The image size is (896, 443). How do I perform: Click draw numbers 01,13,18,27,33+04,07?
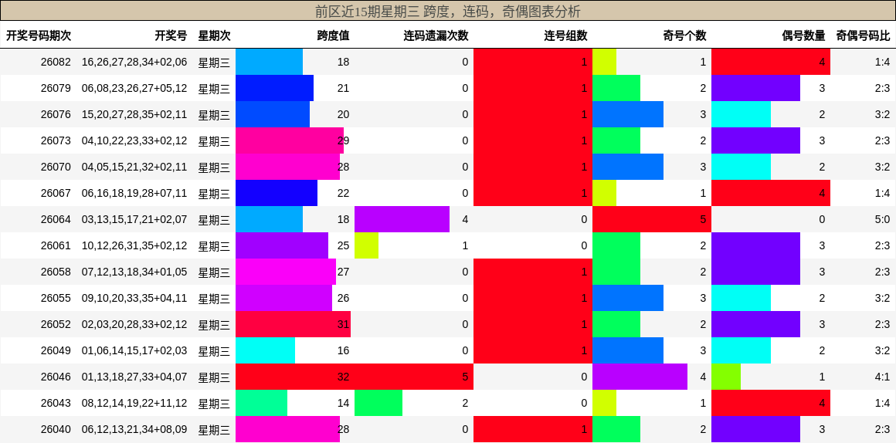(134, 377)
